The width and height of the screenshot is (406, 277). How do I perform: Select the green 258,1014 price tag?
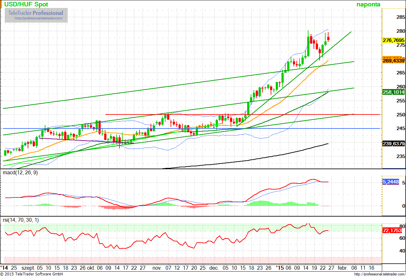(x=394, y=92)
